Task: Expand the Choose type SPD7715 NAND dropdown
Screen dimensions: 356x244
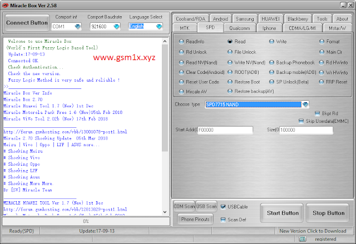Action: tap(305, 104)
